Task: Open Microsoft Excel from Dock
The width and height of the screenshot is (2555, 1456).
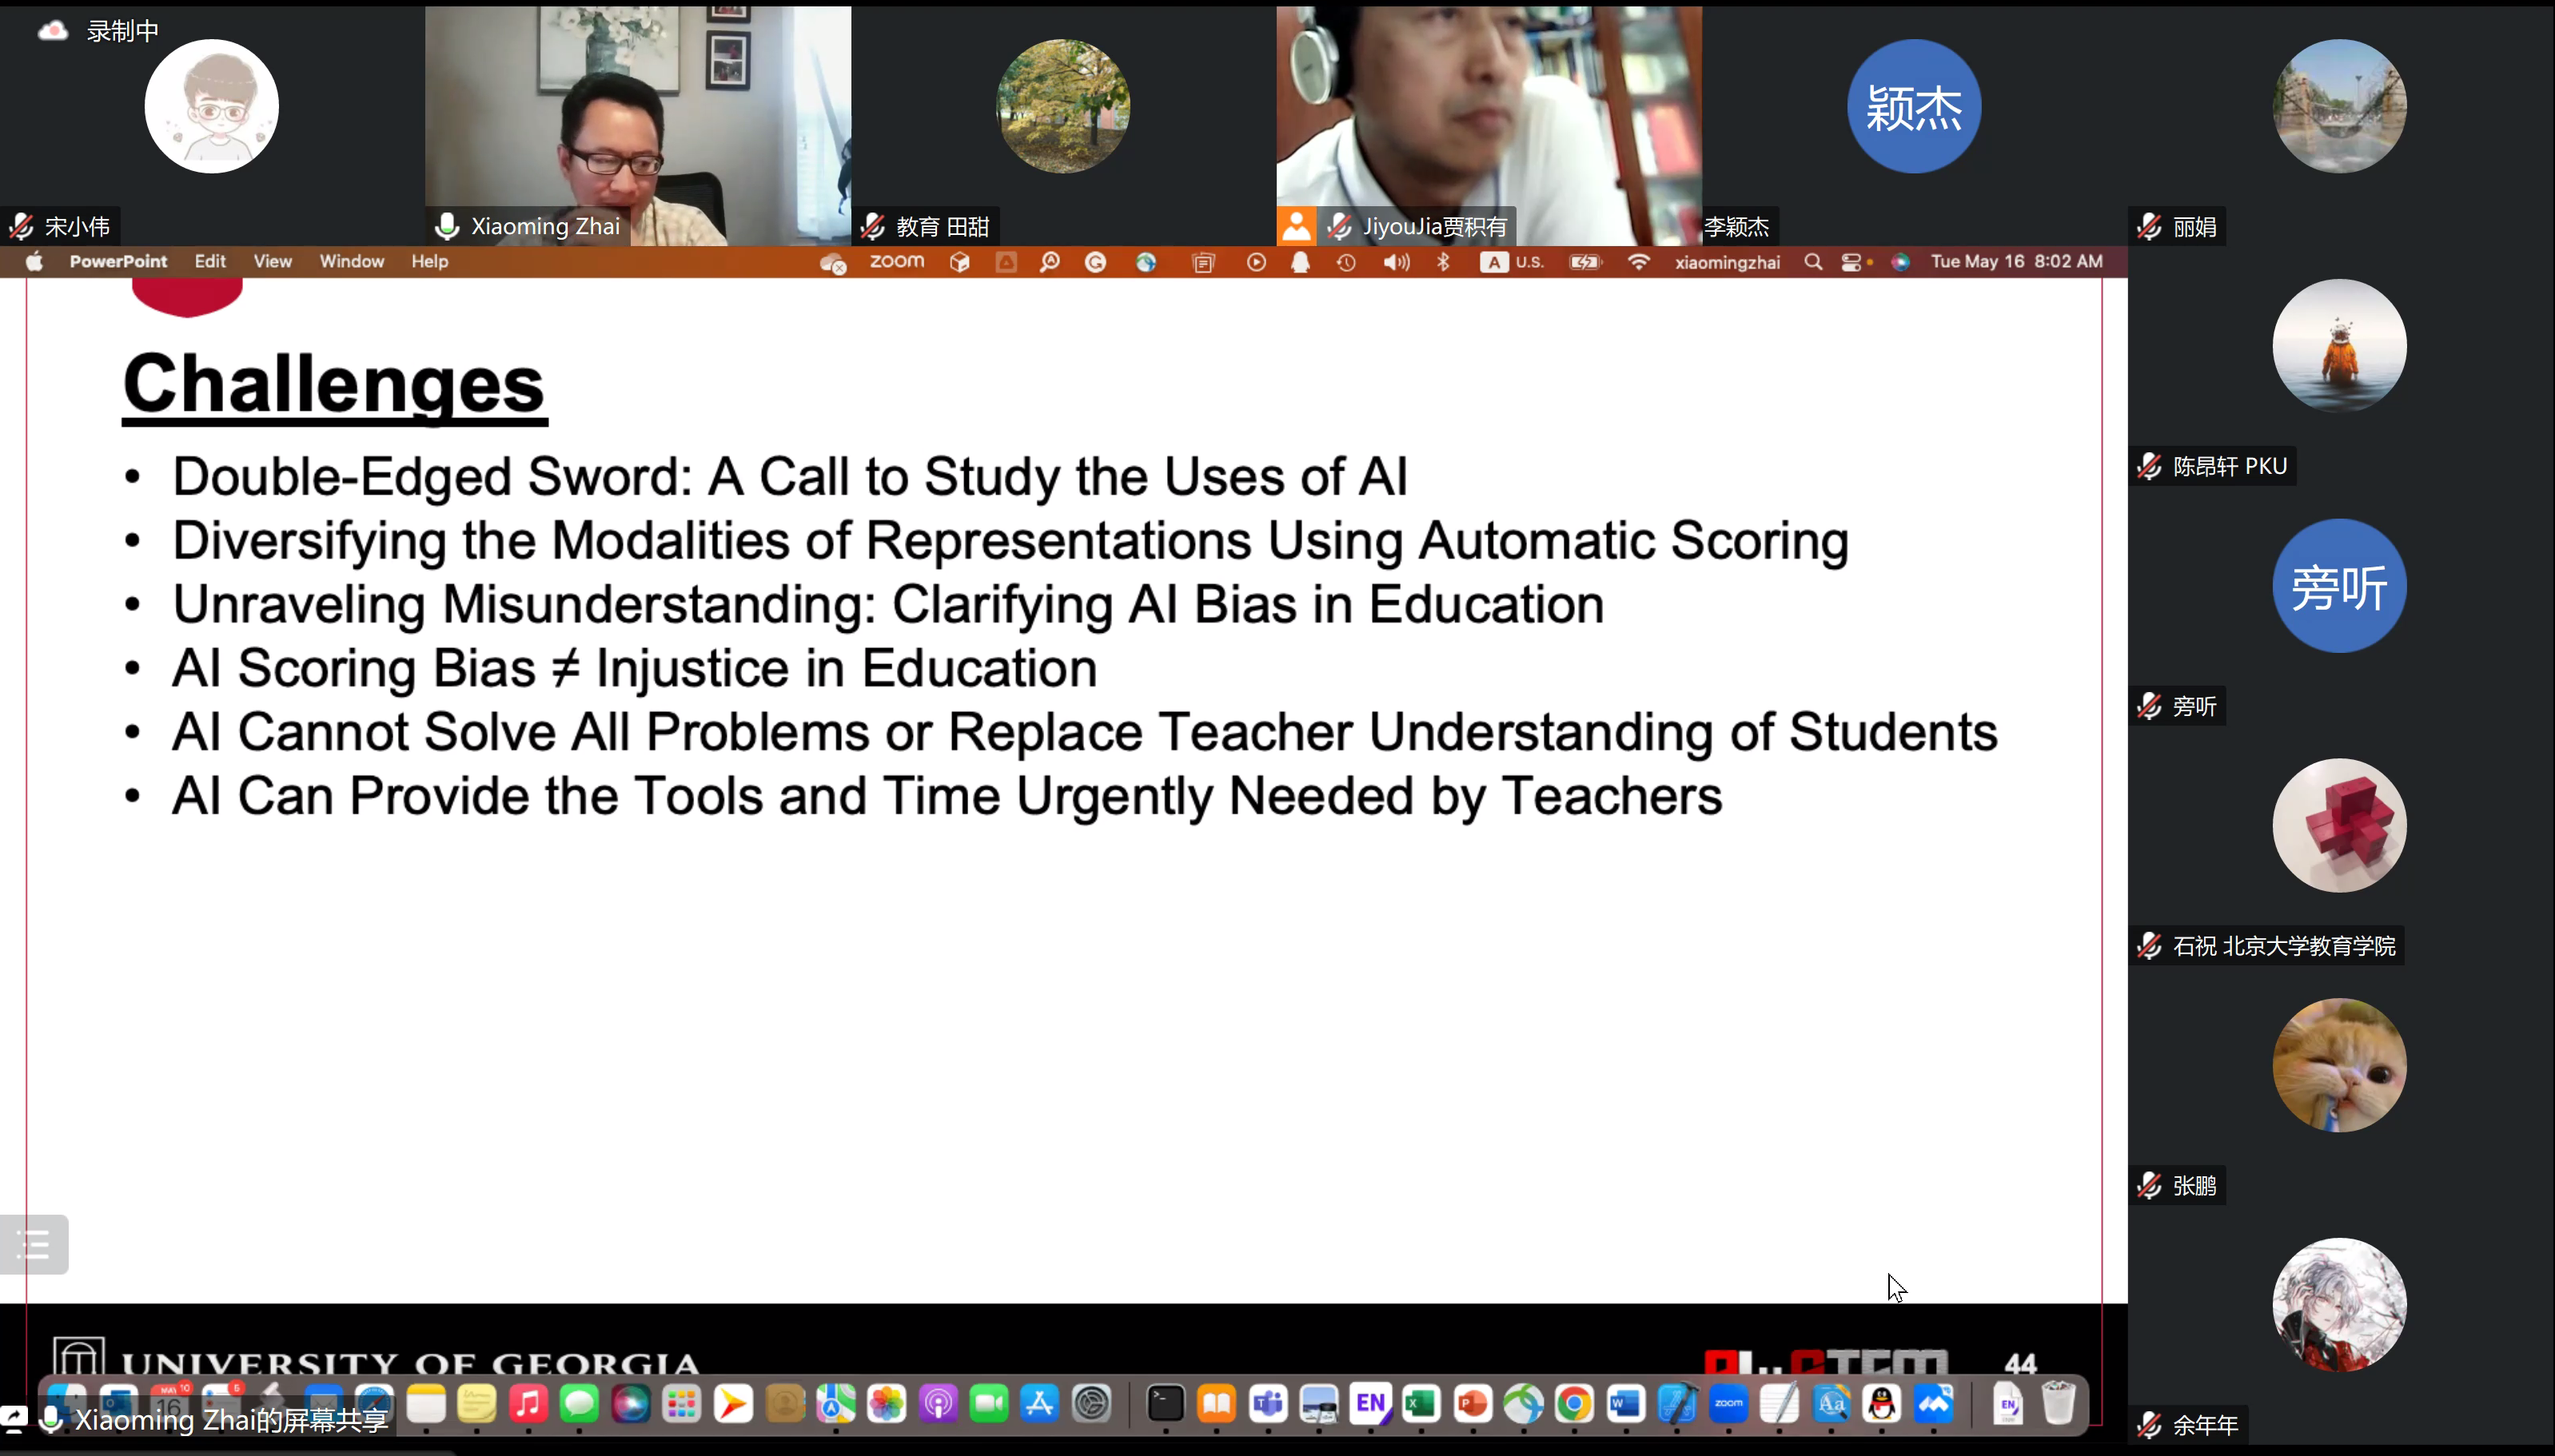Action: [1421, 1404]
